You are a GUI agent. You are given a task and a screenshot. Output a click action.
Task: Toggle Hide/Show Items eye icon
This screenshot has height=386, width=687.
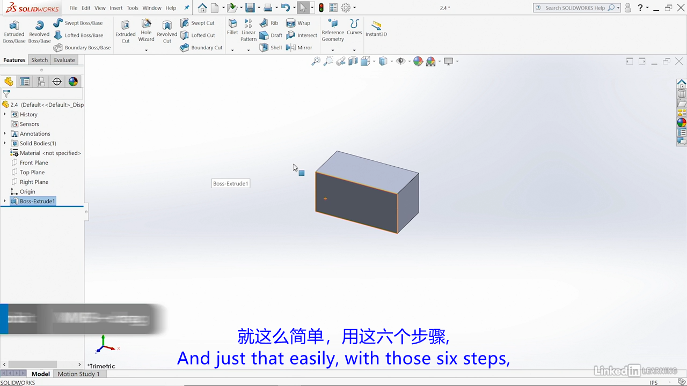[x=400, y=61]
